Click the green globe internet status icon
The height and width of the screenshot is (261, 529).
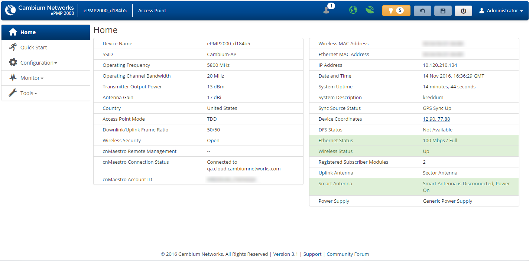353,10
